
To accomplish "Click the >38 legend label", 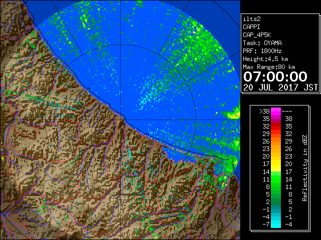I will click(x=264, y=111).
